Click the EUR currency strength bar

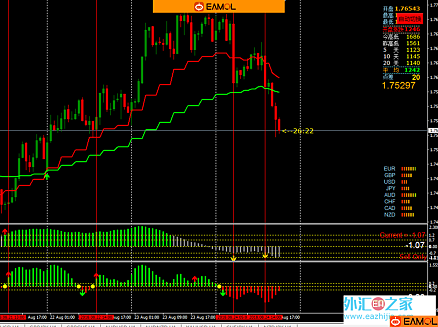click(x=409, y=169)
